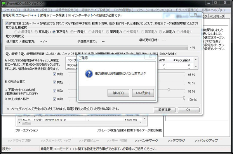Click OK in the eco mode dialog
This screenshot has width=233, height=154.
point(188,110)
